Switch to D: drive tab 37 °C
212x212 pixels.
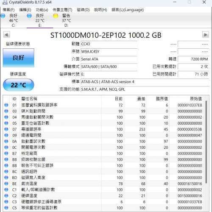pyautogui.click(x=66, y=20)
